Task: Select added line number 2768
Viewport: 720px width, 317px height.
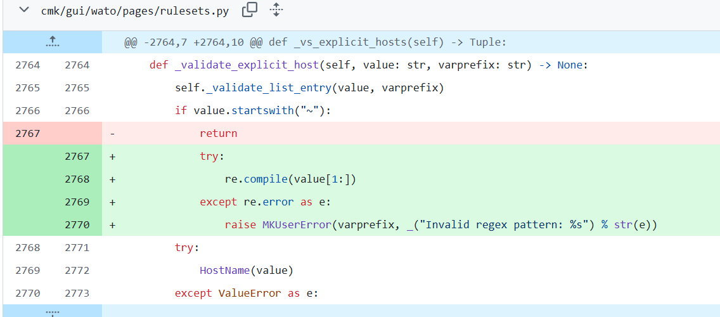Action: [x=77, y=179]
